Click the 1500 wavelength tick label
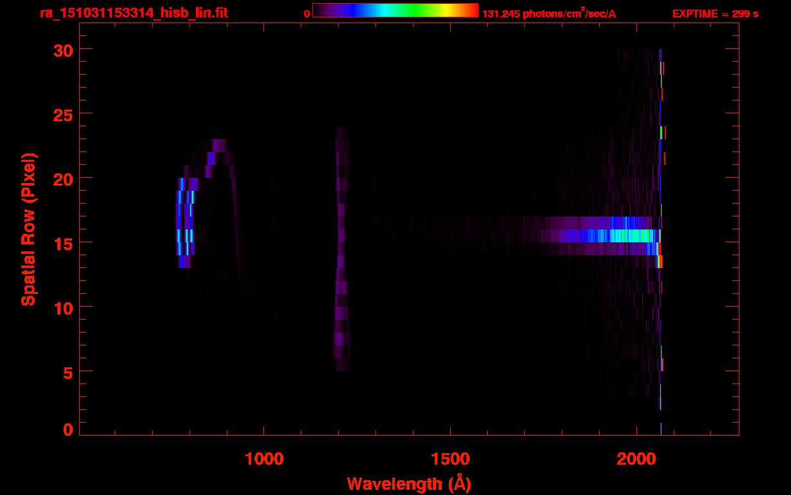 (x=450, y=459)
